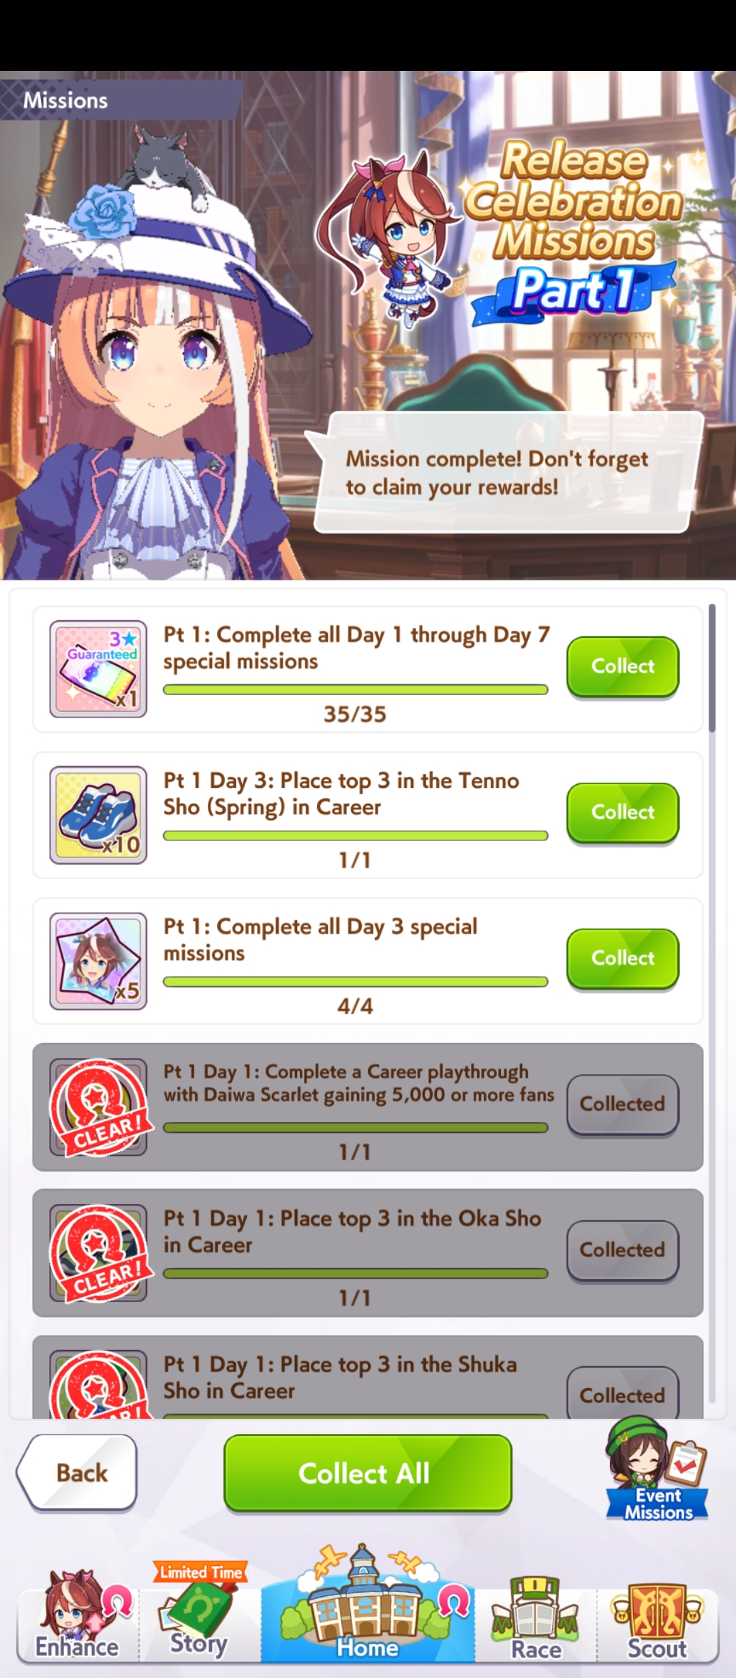
Task: Tap the Back button
Action: tap(77, 1473)
